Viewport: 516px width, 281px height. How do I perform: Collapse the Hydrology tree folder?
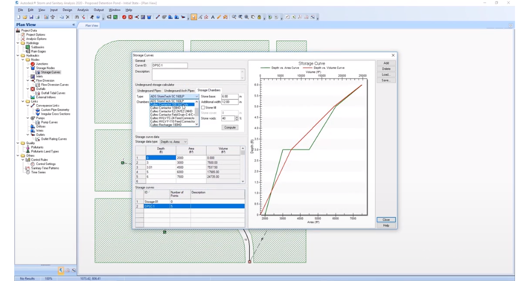coord(18,43)
